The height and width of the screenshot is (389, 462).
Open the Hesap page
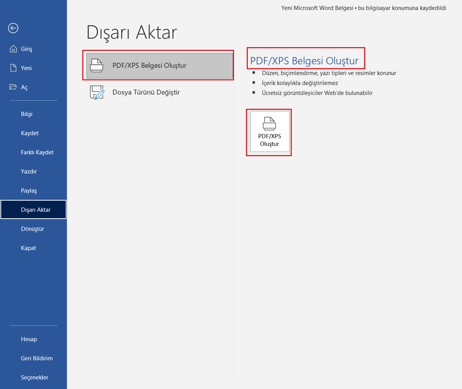click(x=33, y=339)
